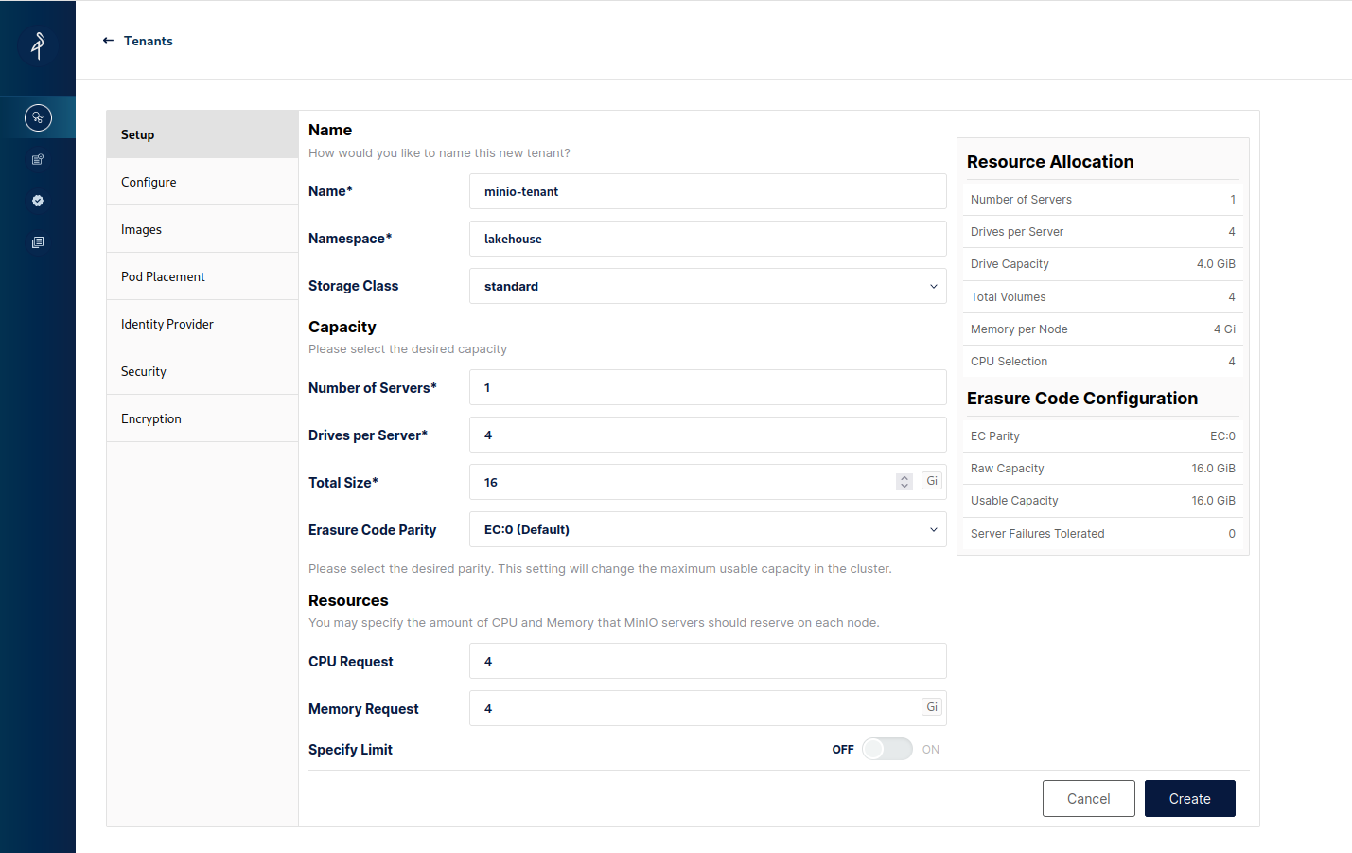Viewport: 1352px width, 853px height.
Task: Click the Raw Capacity 16.0 GiB value
Action: click(x=1213, y=469)
